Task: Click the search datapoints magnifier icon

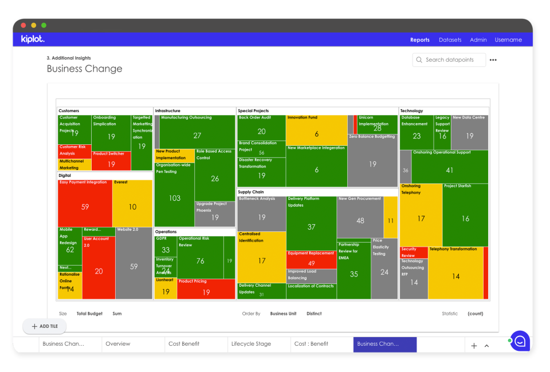Action: tap(419, 60)
